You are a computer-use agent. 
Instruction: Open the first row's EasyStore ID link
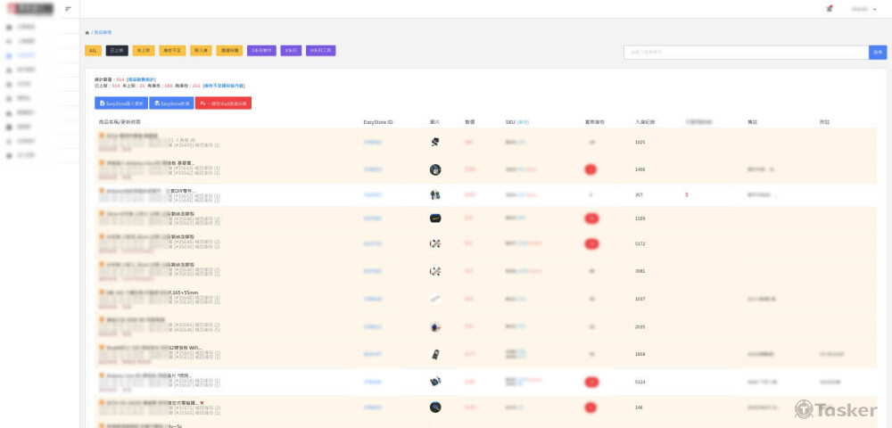(x=373, y=143)
